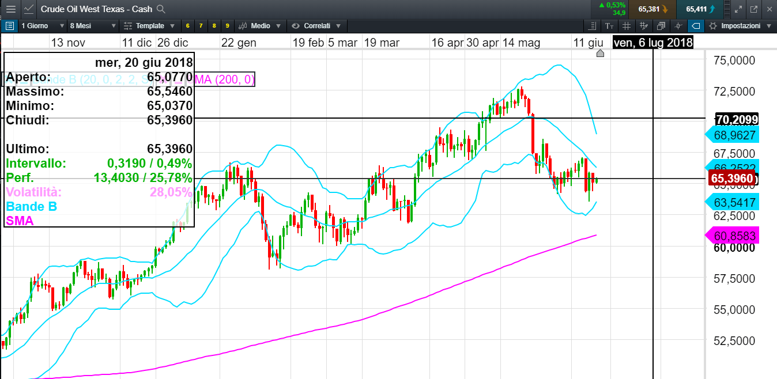Toggle the crosshair cursor tool

678,26
